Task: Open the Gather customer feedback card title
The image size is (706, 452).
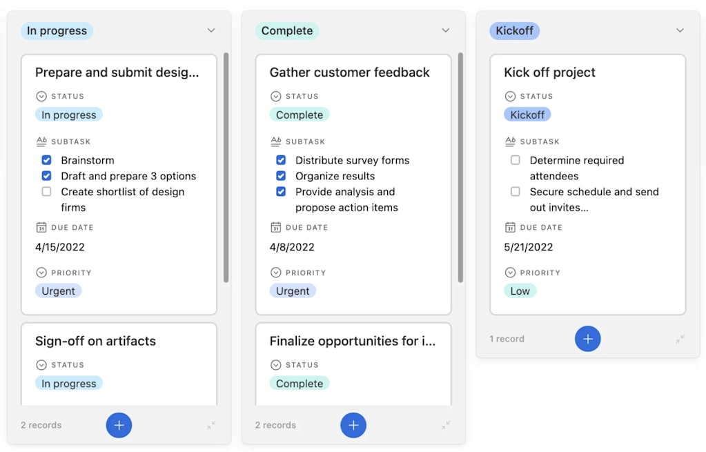Action: pos(349,72)
